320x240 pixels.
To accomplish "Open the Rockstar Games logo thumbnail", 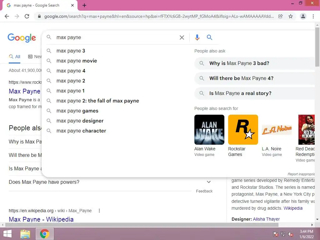I will click(x=243, y=130).
